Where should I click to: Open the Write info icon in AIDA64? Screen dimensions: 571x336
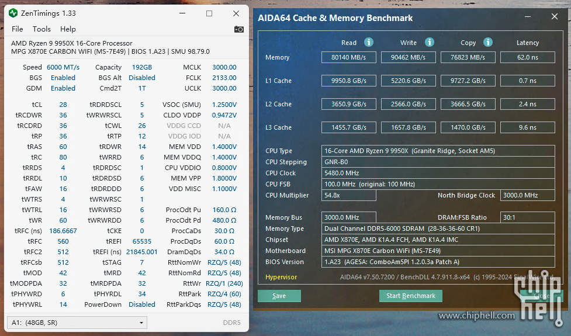point(430,42)
